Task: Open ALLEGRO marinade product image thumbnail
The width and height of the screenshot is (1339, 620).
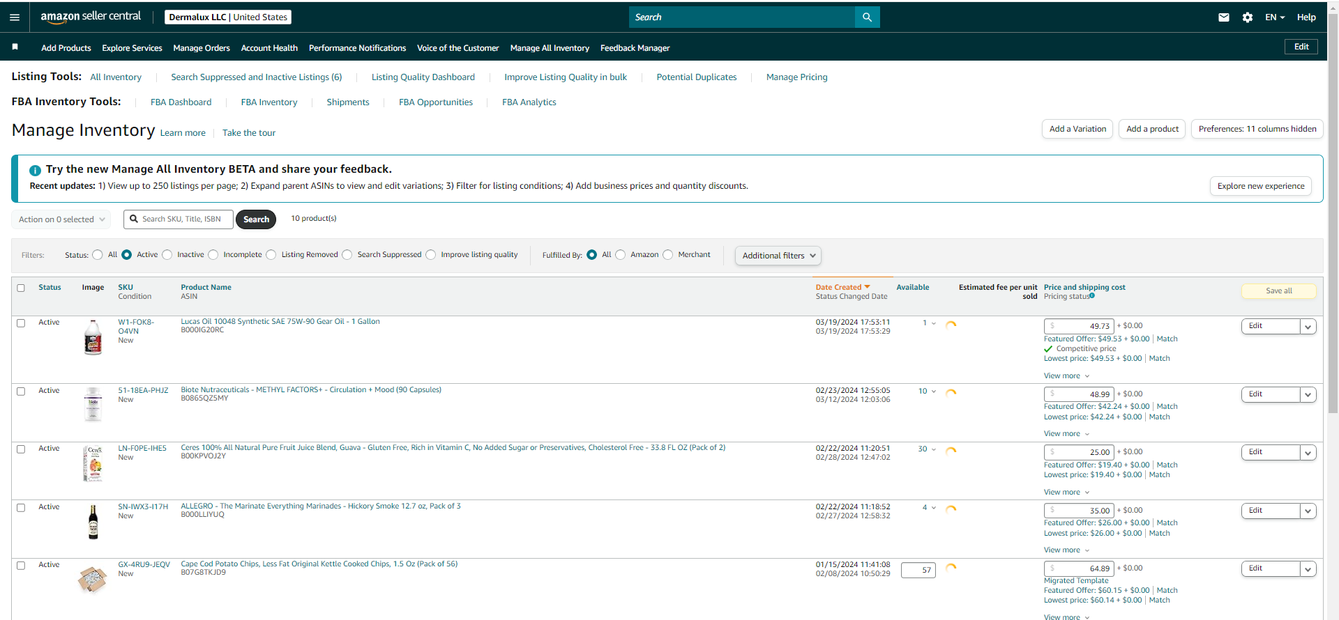Action: tap(93, 522)
